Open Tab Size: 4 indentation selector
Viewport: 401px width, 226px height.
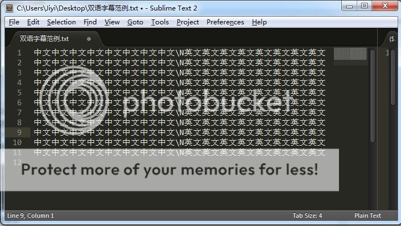click(307, 216)
